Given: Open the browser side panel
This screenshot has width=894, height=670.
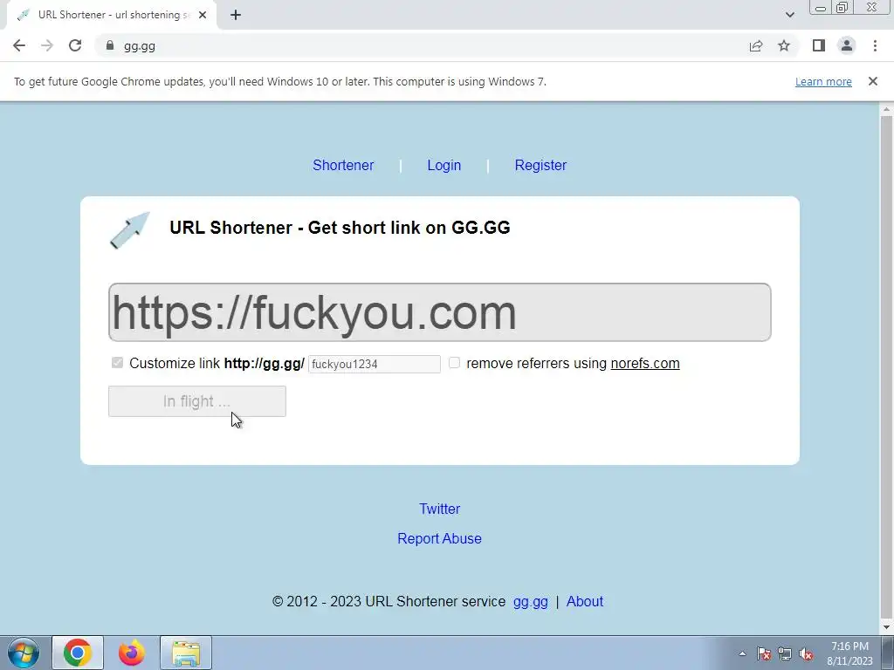Looking at the screenshot, I should pos(819,45).
